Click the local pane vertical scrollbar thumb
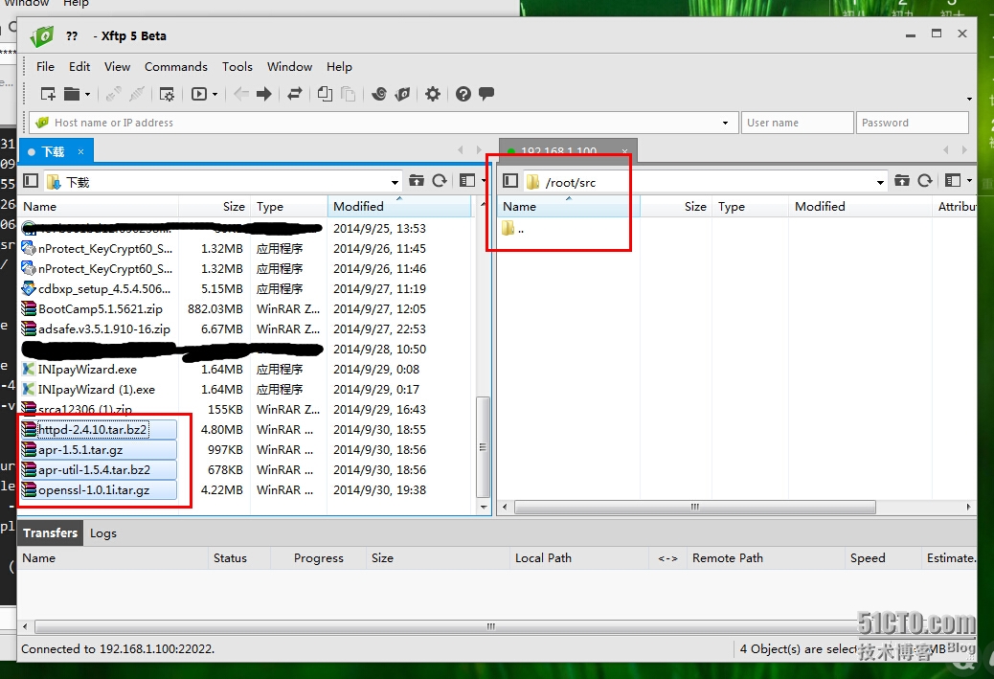The image size is (994, 679). (x=483, y=447)
